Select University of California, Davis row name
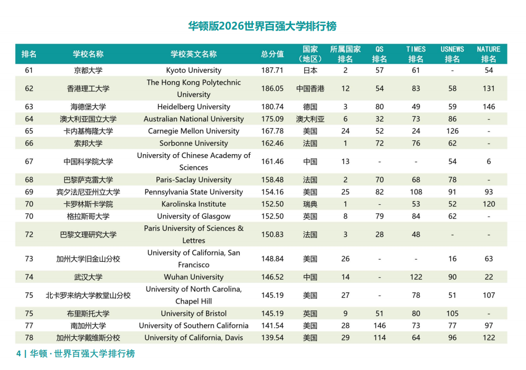 [x=193, y=337]
